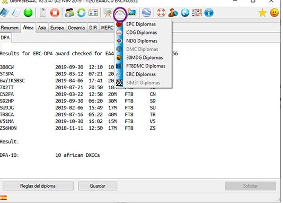The width and height of the screenshot is (283, 203).
Task: Click the orange smiley face icon
Action: point(275,13)
